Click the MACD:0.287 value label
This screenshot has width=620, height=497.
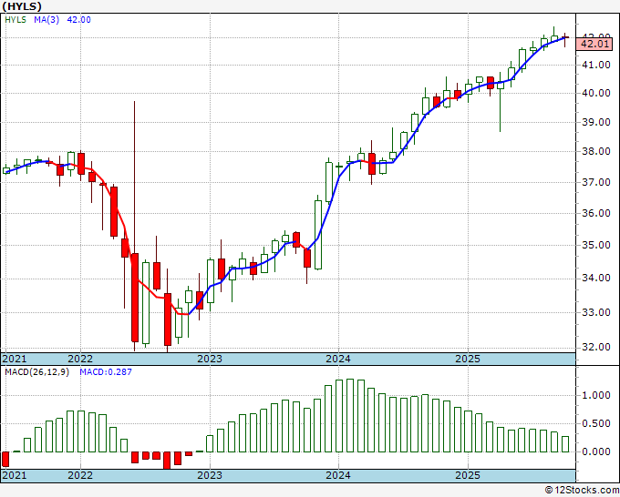coord(106,372)
